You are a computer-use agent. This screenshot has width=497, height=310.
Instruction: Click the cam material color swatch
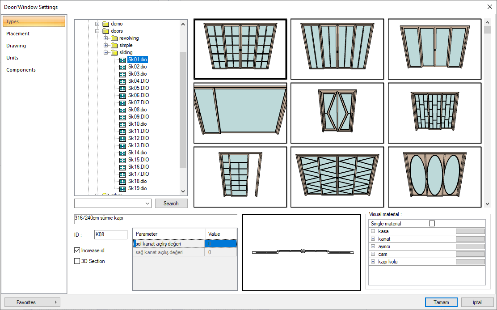pos(470,254)
